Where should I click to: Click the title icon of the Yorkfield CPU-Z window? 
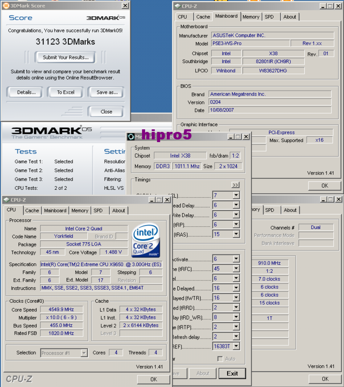(x=7, y=200)
